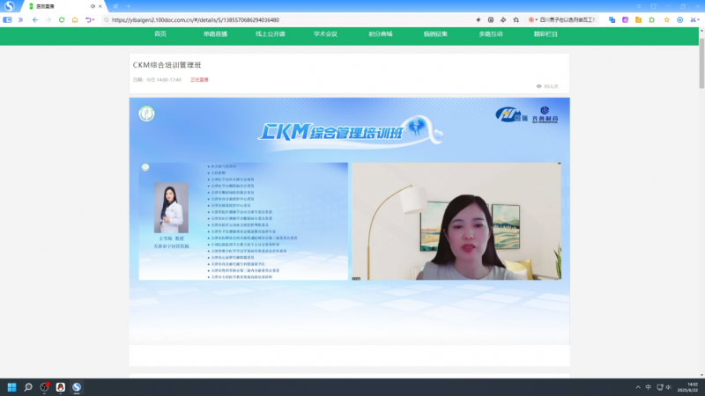
Task: Toggle the Chinese input method indicator in tray
Action: coord(649,387)
